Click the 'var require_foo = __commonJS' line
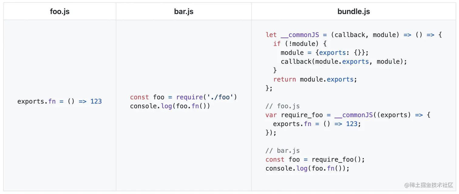The width and height of the screenshot is (459, 194). pos(348,115)
